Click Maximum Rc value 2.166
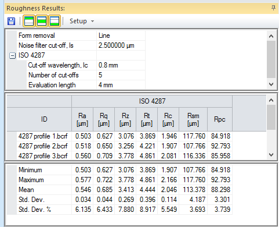Image resolution: width=279 pixels, height=227 pixels. tap(169, 180)
